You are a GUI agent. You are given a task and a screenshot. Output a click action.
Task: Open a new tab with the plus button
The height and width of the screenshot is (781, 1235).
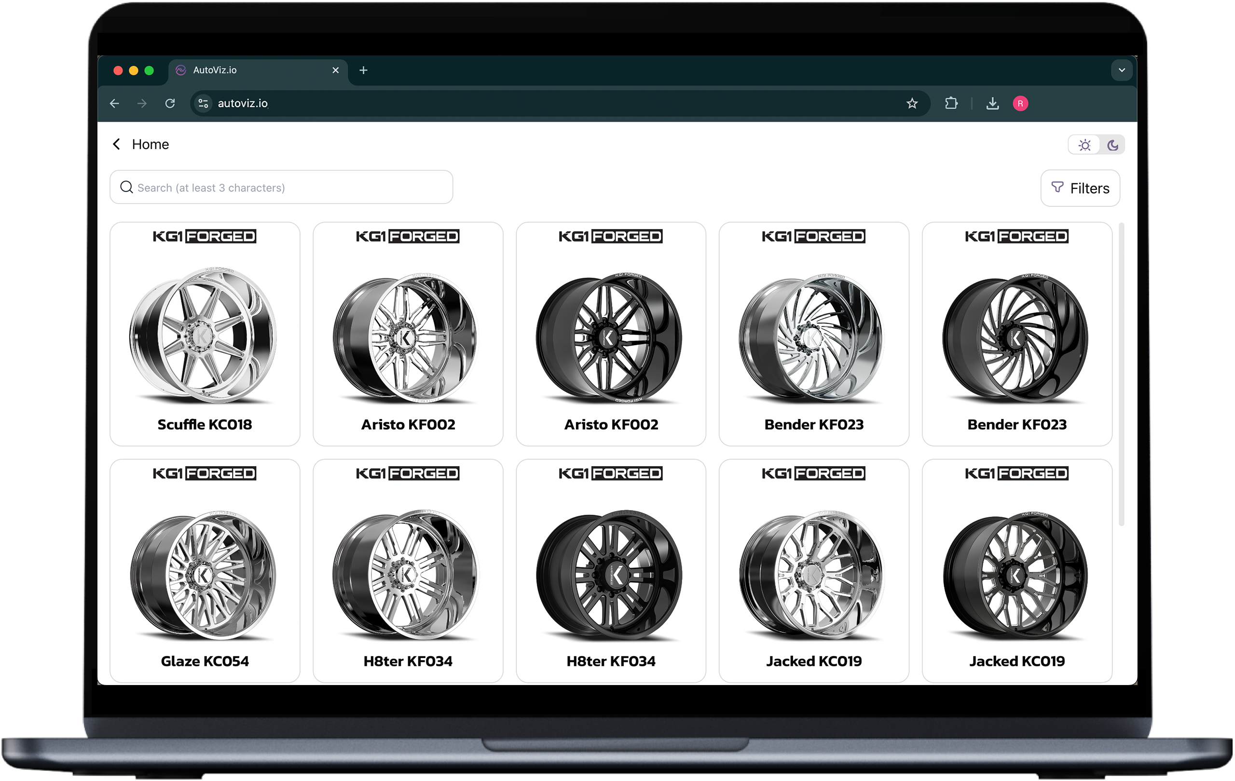364,70
